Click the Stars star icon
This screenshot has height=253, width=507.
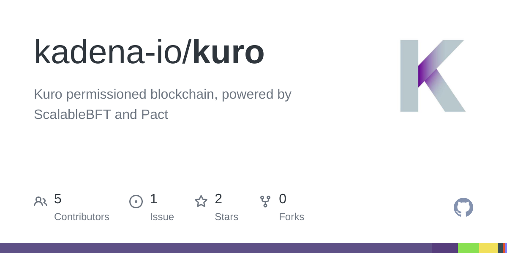tap(201, 201)
